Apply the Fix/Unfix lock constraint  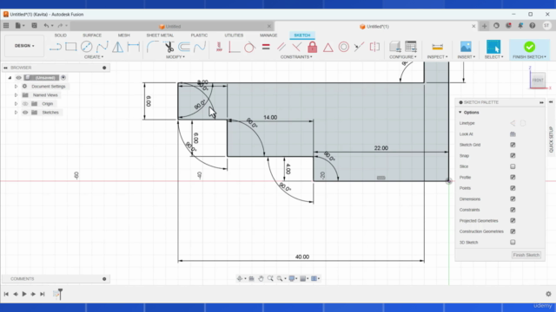click(313, 47)
